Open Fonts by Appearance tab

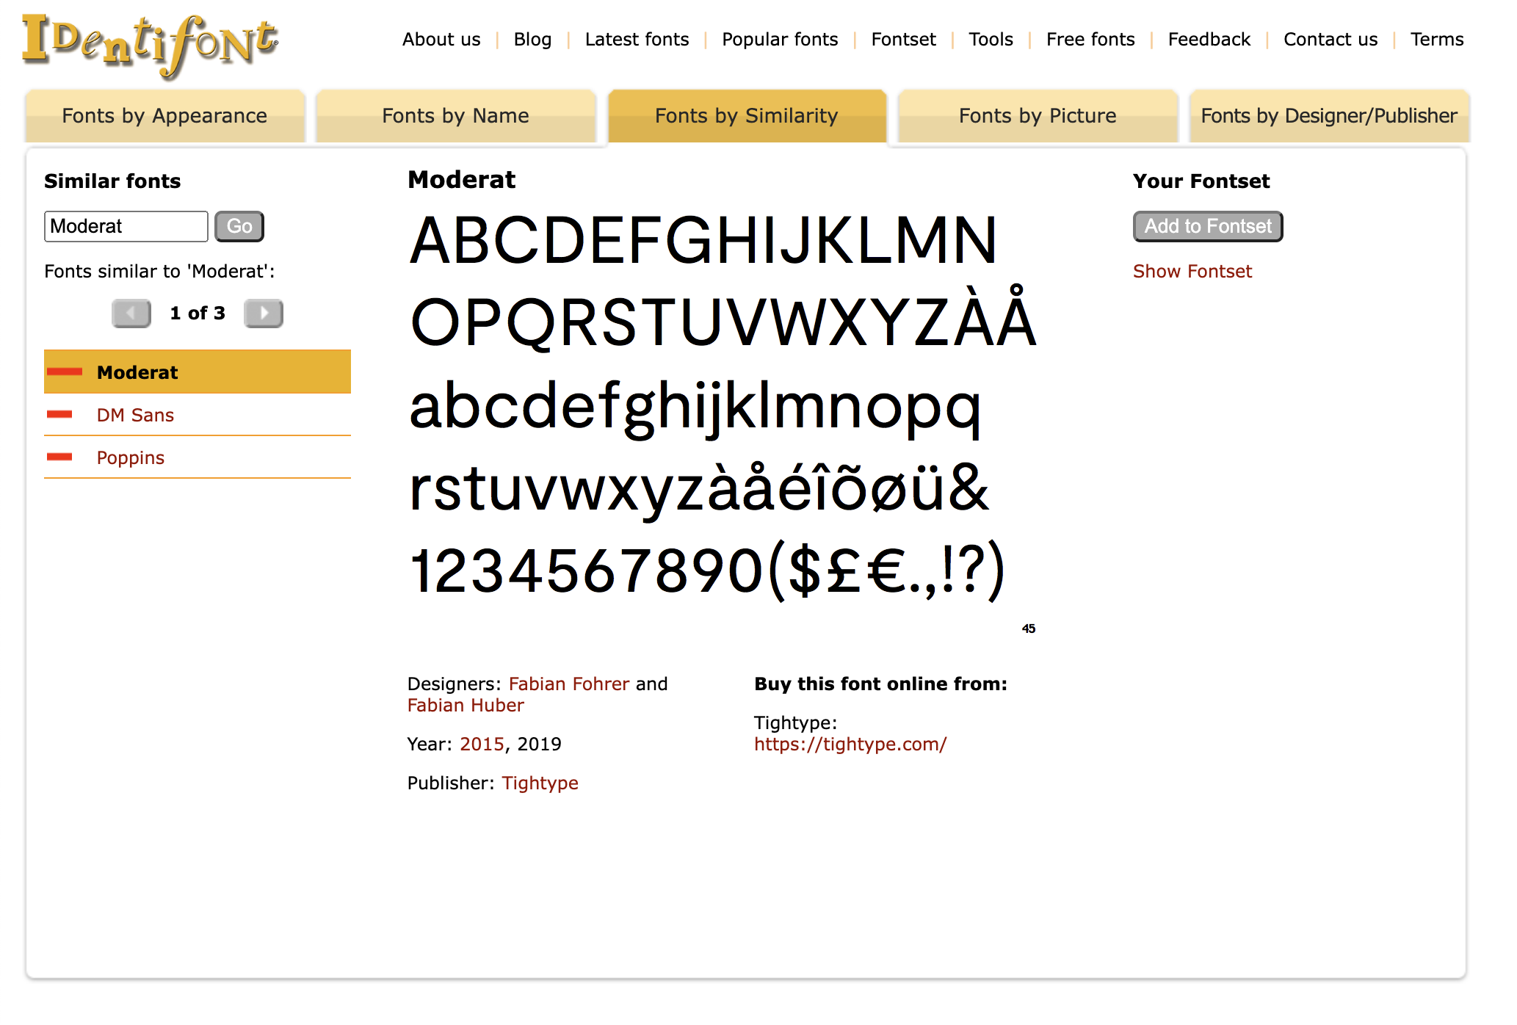(x=164, y=116)
